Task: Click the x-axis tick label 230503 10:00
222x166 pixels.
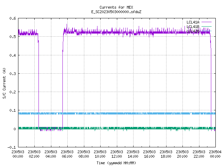Action: (x=100, y=154)
